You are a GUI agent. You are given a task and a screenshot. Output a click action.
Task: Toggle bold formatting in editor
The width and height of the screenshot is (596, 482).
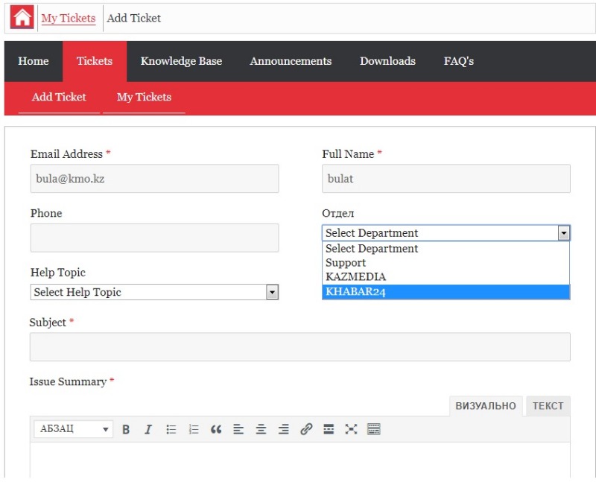click(126, 429)
